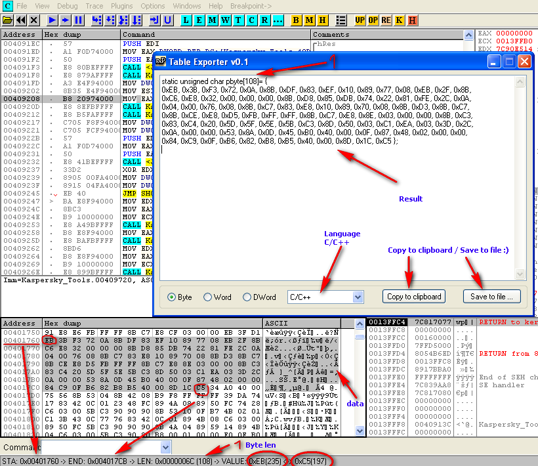This screenshot has height=466, width=538.
Task: Click the Table Exporter result scroll-up arrow
Action: (x=520, y=81)
